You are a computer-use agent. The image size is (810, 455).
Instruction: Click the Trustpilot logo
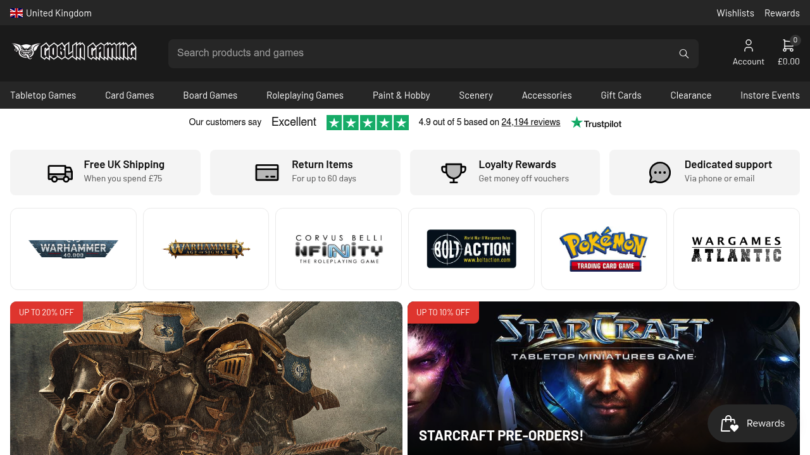point(596,123)
